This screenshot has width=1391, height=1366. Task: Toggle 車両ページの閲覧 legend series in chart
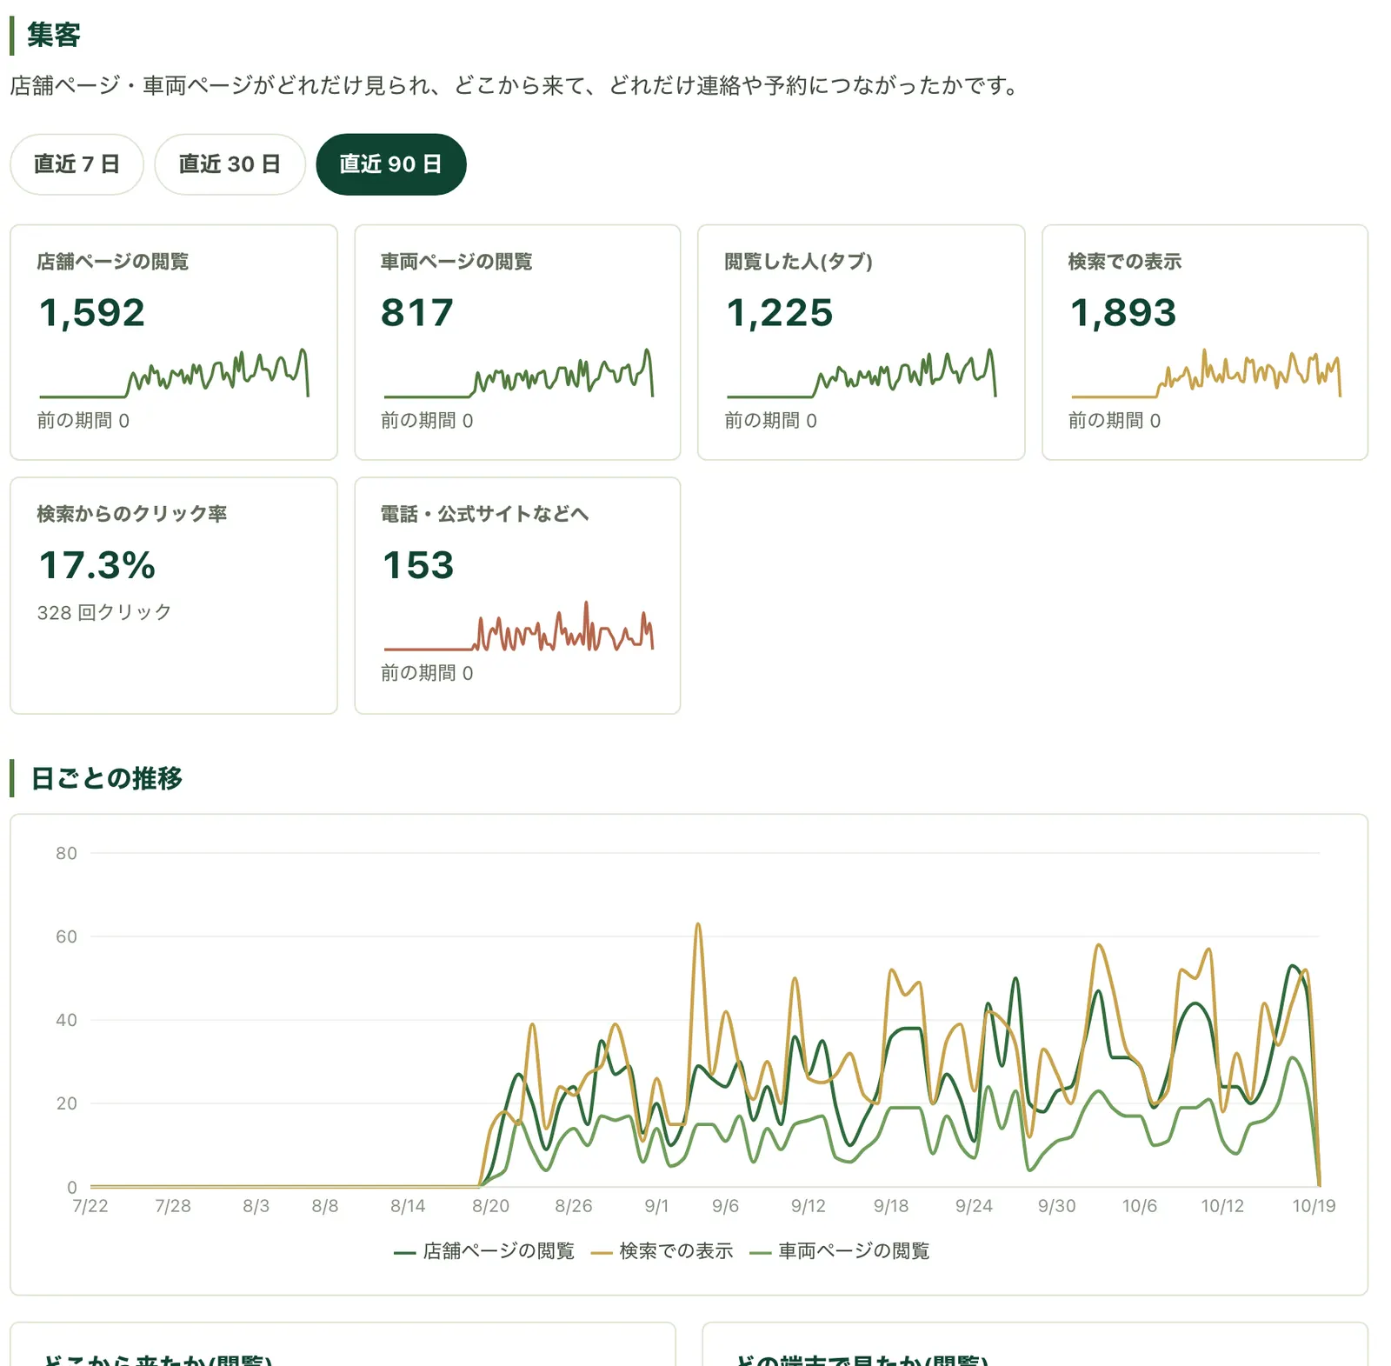tap(839, 1251)
